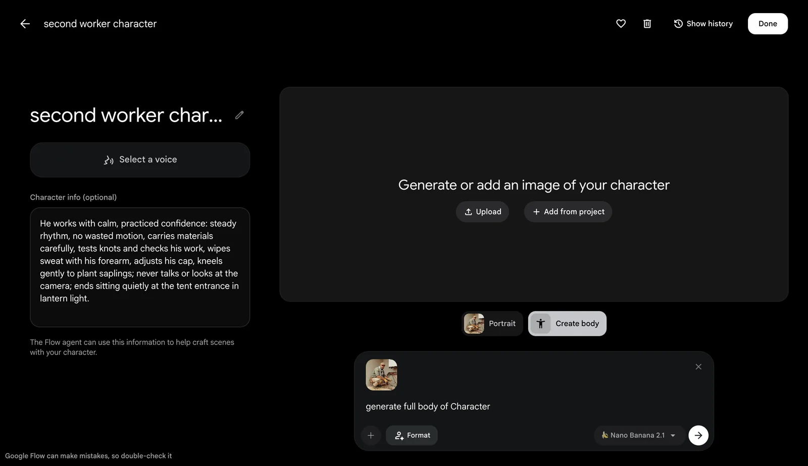Open Show history panel
The image size is (808, 466).
(x=703, y=24)
